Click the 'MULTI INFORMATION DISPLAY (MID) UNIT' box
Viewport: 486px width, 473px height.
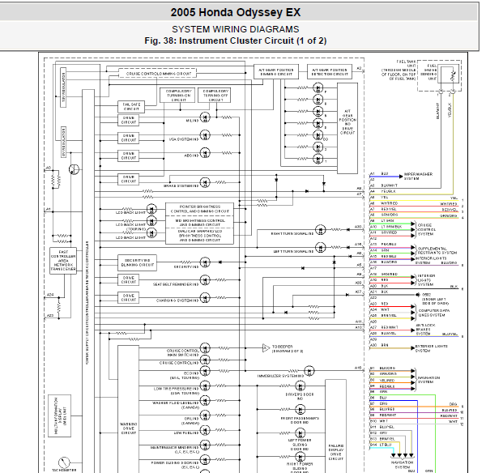pos(59,416)
